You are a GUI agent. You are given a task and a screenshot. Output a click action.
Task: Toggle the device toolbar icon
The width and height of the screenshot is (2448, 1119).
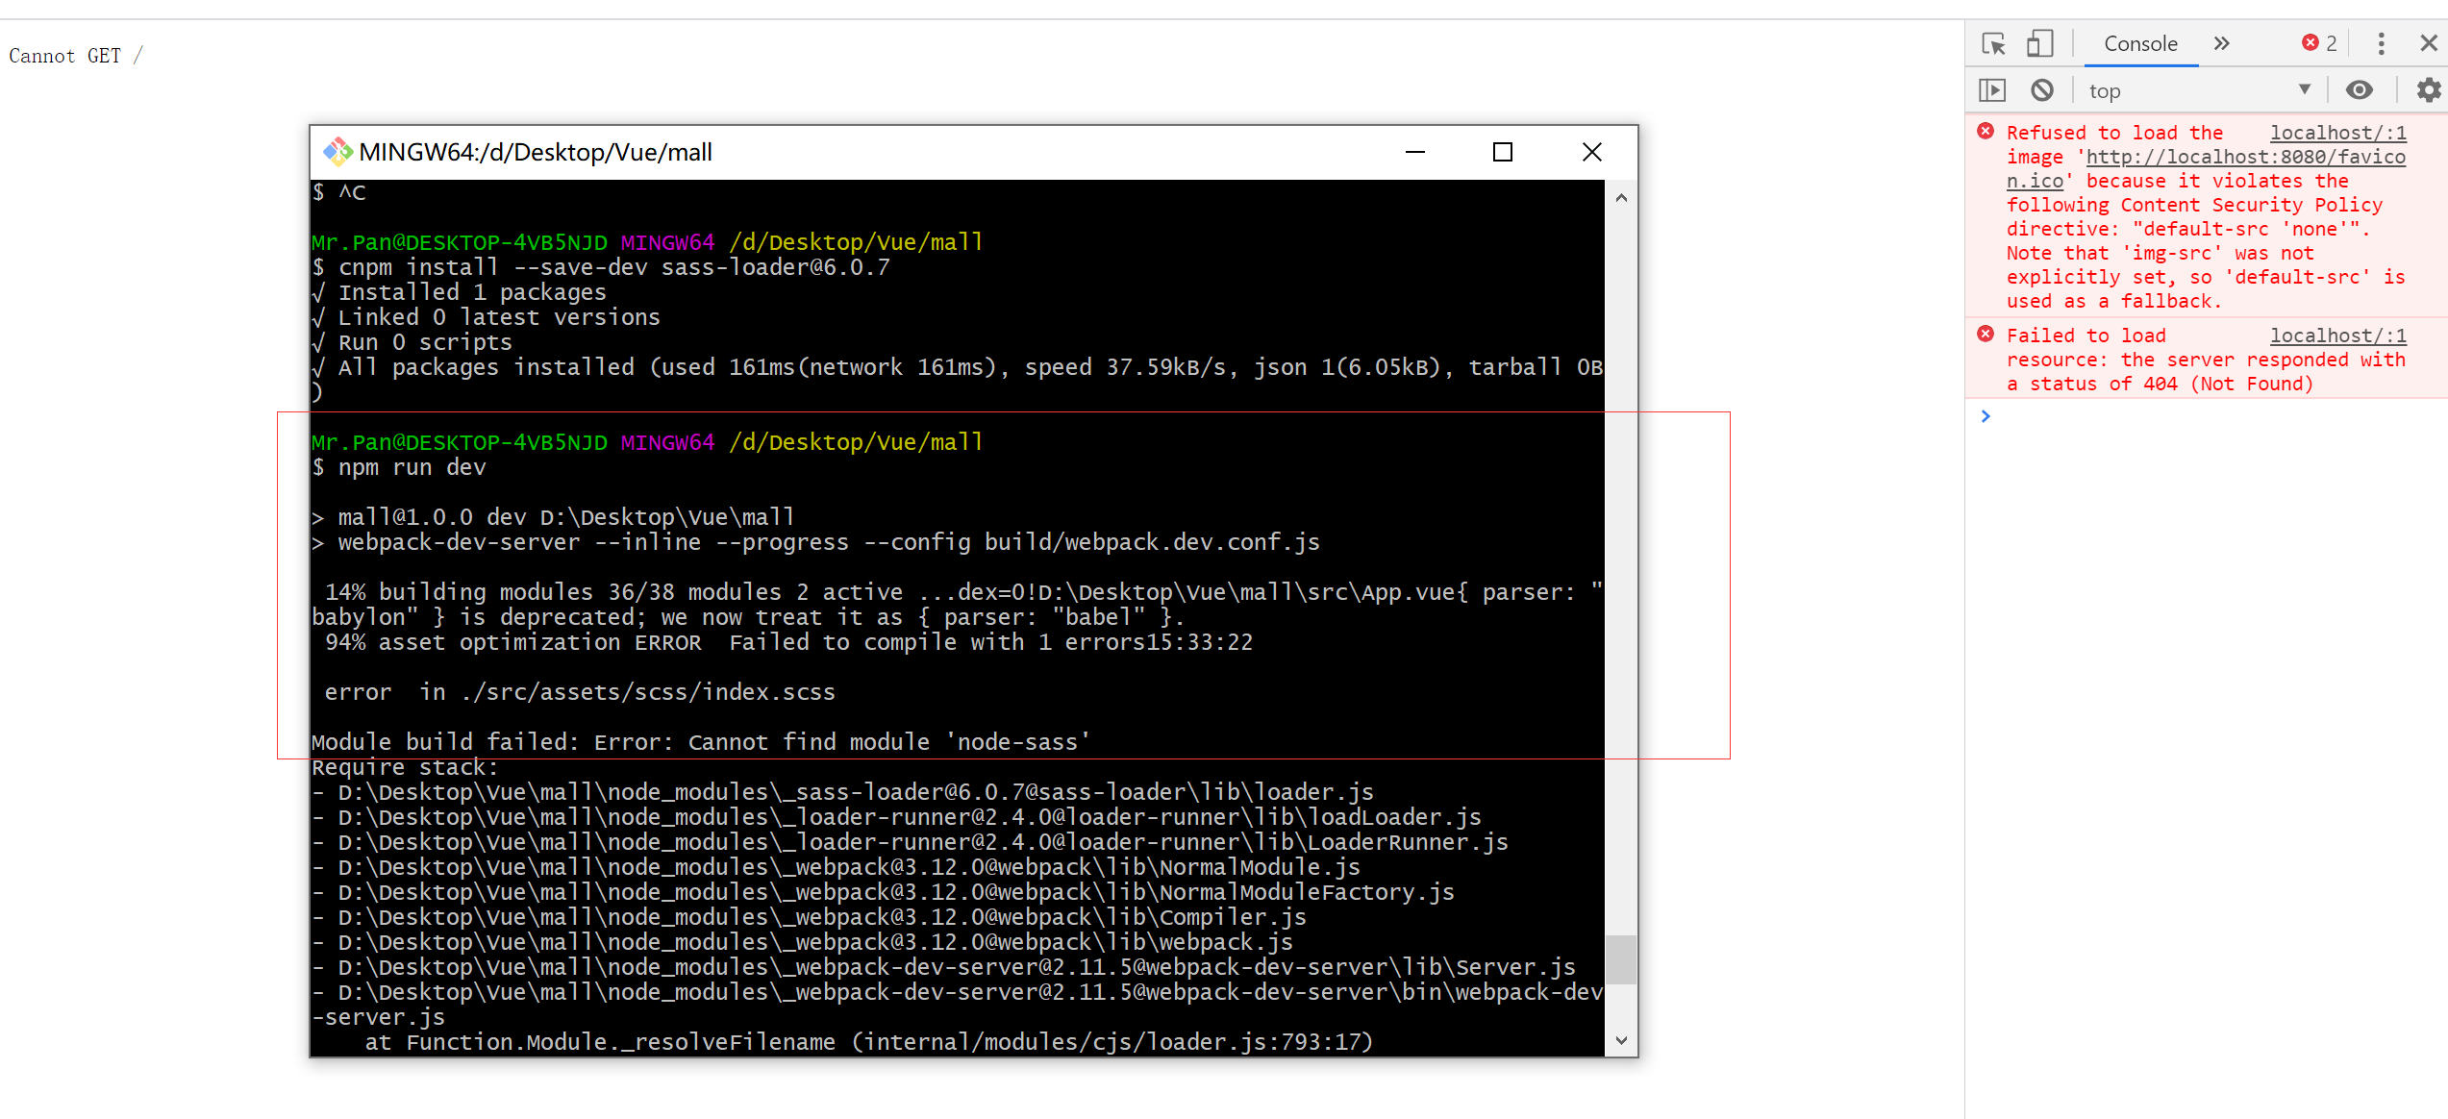(2039, 43)
